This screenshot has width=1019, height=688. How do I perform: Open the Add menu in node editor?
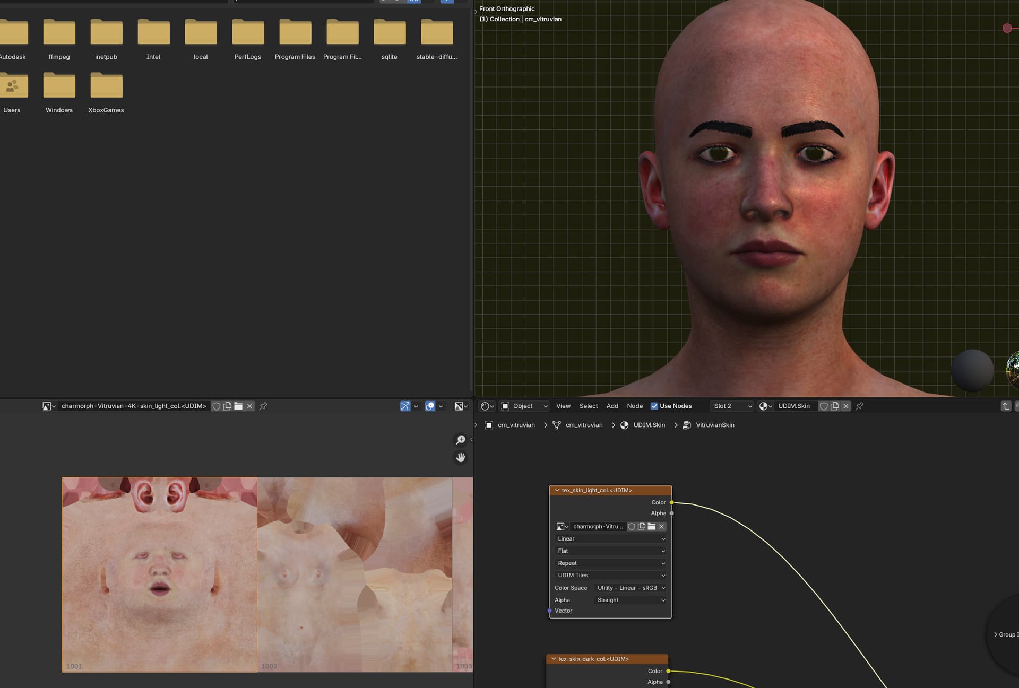tap(612, 406)
